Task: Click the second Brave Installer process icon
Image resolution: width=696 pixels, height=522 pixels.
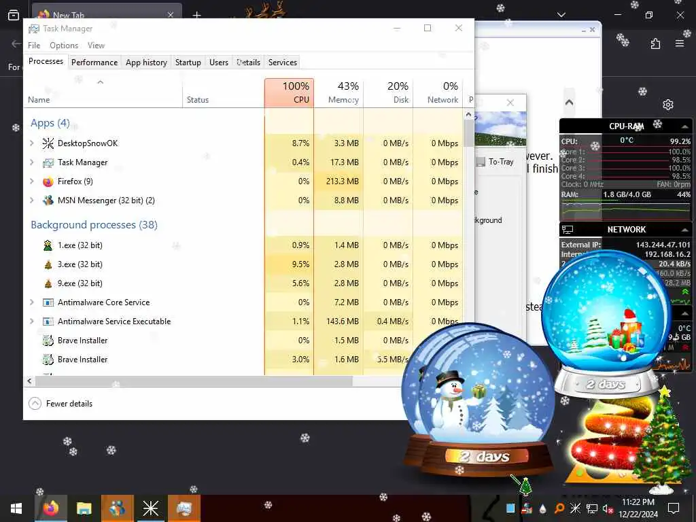Action: tap(48, 360)
